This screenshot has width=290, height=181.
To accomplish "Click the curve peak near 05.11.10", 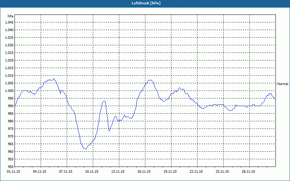I will 54,79.
